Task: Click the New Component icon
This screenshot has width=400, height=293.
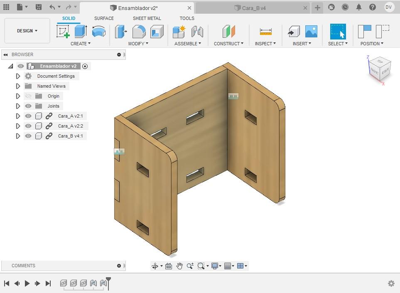Action: (x=179, y=32)
